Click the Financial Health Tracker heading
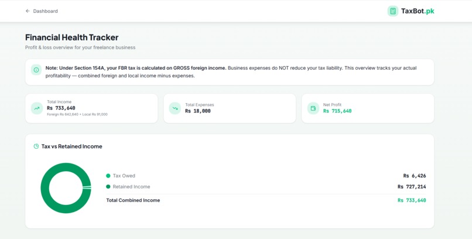Viewport: 472px width, 239px height. pyautogui.click(x=71, y=37)
